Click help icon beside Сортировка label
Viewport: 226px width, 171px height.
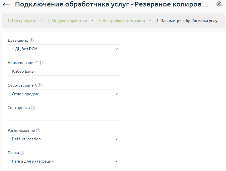(x=33, y=108)
